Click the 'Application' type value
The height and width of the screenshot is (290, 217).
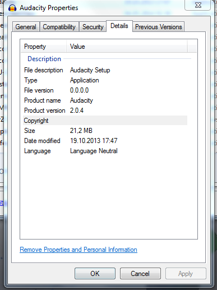(x=84, y=80)
